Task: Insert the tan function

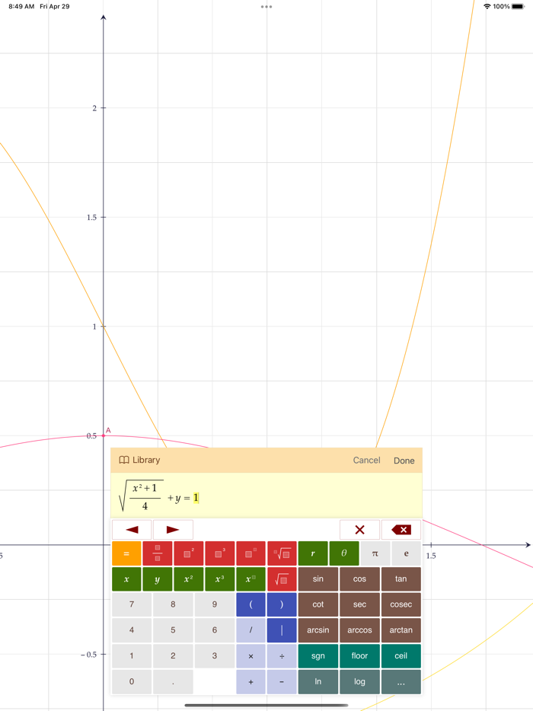Action: pos(401,579)
